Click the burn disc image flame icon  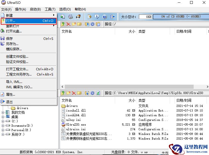tap(78, 17)
